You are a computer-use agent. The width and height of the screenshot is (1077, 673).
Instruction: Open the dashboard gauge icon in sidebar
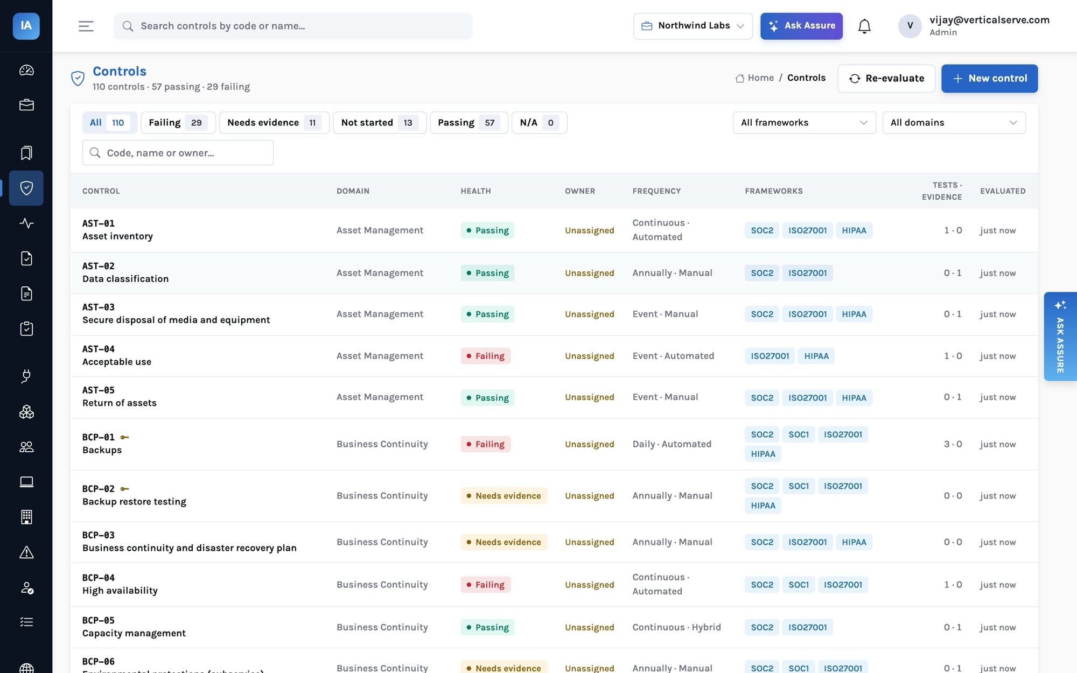(26, 70)
